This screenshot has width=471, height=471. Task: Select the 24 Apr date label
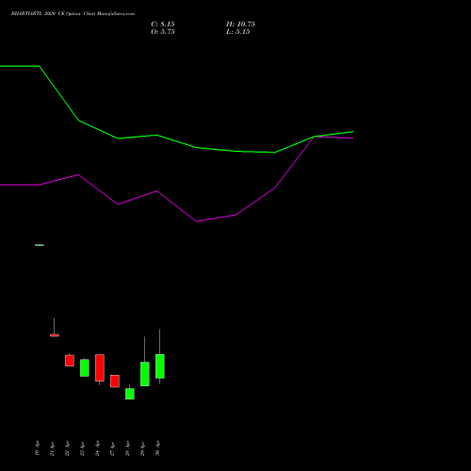(x=97, y=448)
